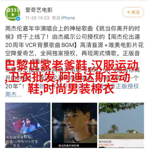Open the young man close-up thumbnail

(74, 125)
